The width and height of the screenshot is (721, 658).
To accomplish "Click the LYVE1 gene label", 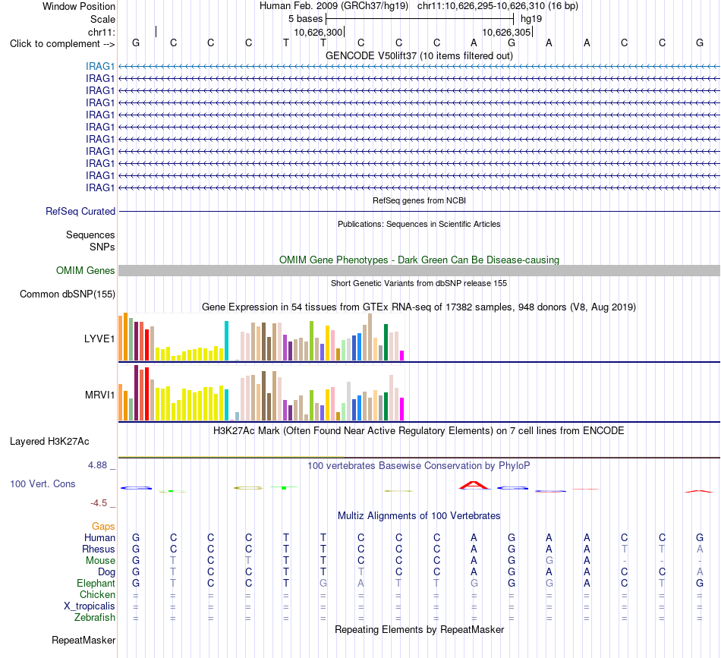I will coord(99,339).
